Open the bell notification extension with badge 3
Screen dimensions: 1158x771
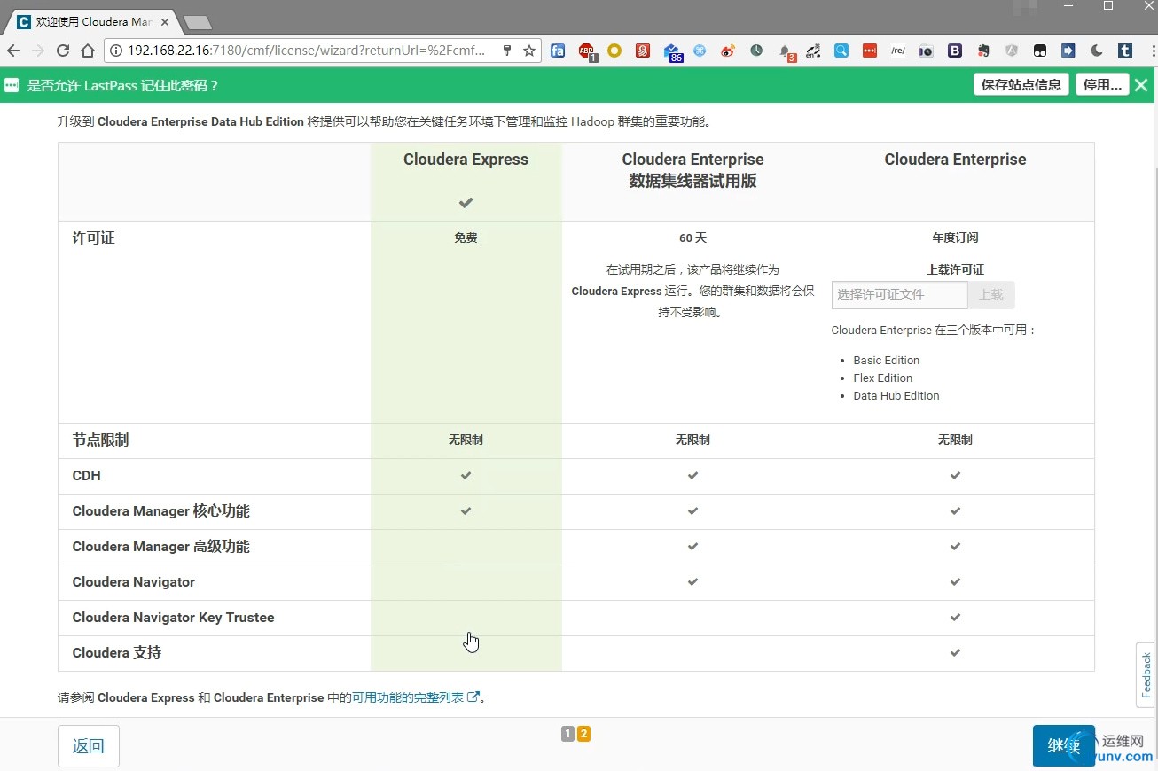click(786, 51)
